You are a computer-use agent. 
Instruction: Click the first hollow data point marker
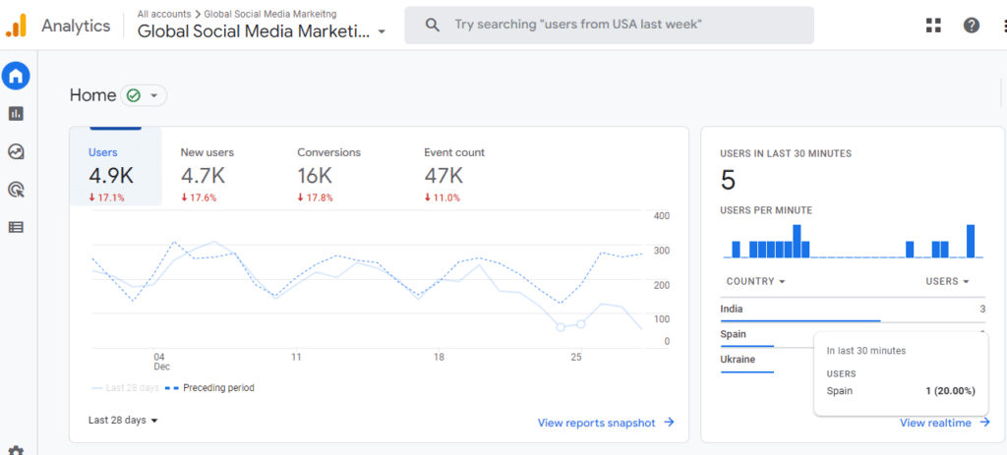point(560,326)
